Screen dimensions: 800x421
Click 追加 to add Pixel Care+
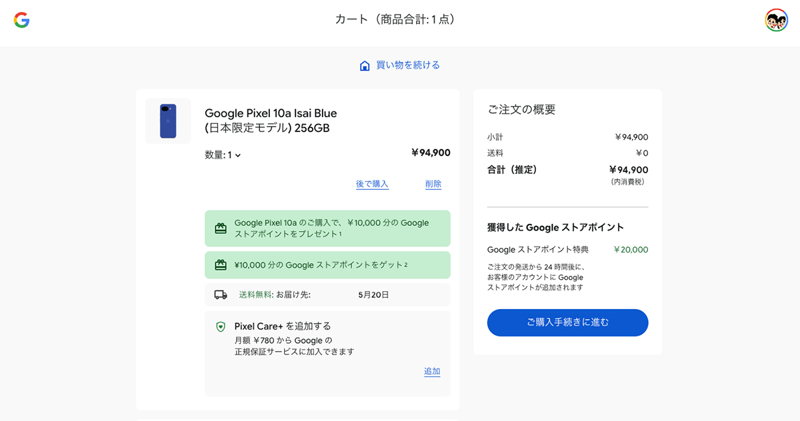(432, 372)
